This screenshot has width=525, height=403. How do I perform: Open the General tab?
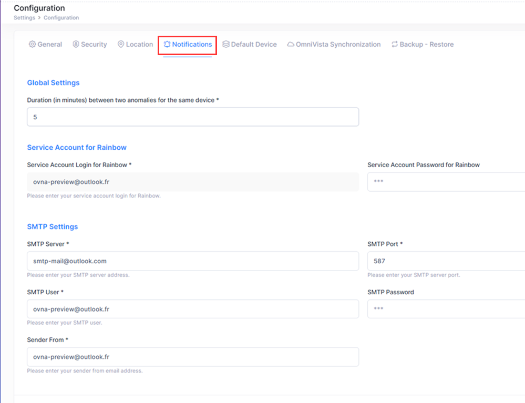coord(50,45)
